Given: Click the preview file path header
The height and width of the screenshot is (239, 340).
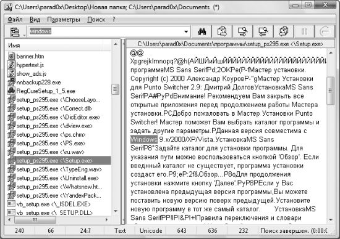Looking at the screenshot, I should [x=231, y=44].
